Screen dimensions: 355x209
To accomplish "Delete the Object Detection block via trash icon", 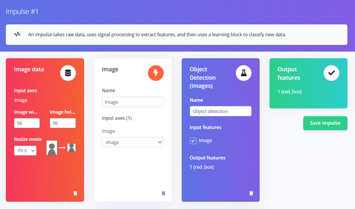I will click(251, 193).
